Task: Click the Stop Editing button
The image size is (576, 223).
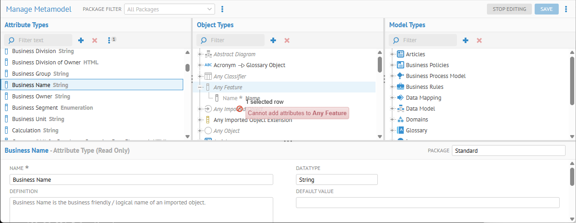Action: [x=509, y=9]
